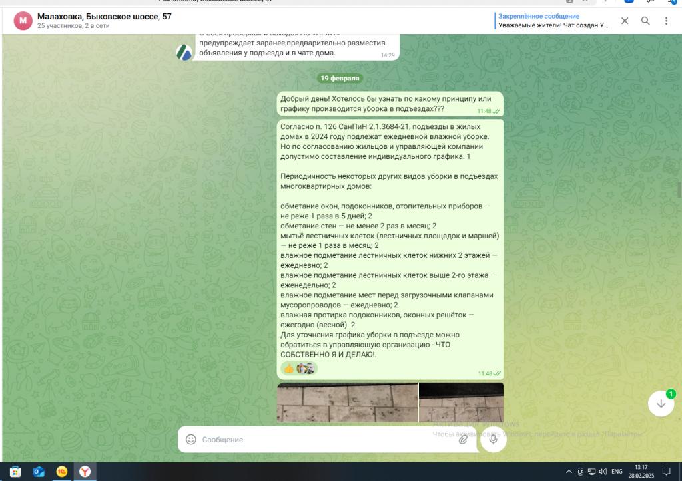The image size is (682, 481).
Task: Open the pinned message Закреплённое сообщение
Action: click(x=553, y=21)
